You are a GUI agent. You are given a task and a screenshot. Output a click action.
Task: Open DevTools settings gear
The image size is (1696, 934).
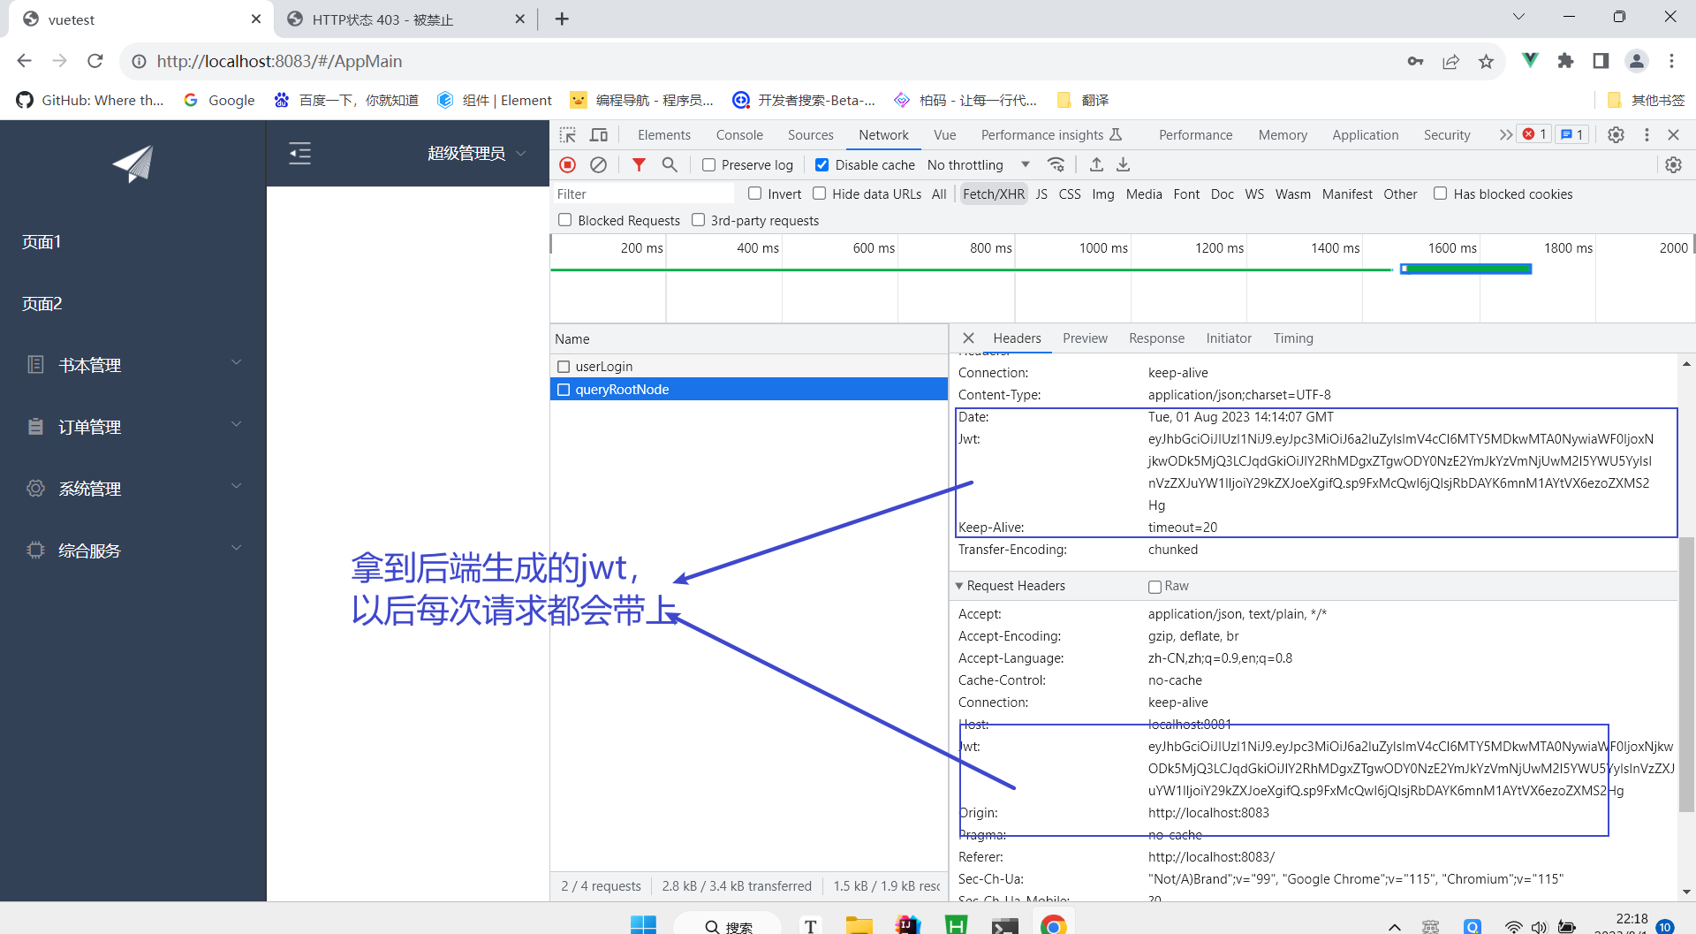click(x=1616, y=135)
